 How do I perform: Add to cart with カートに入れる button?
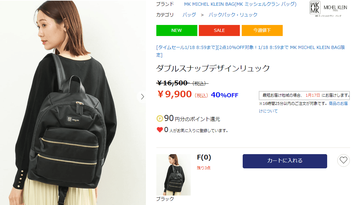point(285,161)
